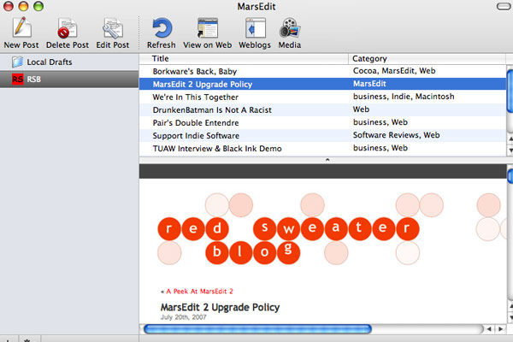Click category cell Cocoa, MarsEdit, Web
The height and width of the screenshot is (342, 513).
394,71
